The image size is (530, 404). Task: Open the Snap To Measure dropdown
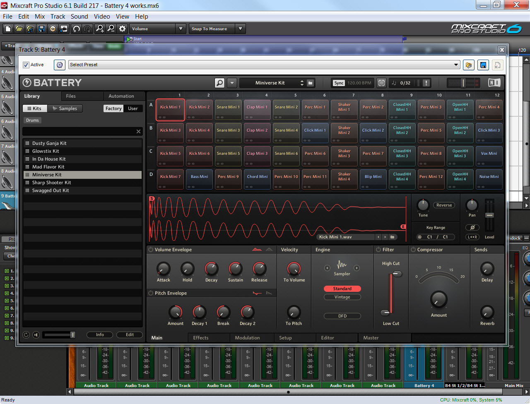(x=240, y=29)
